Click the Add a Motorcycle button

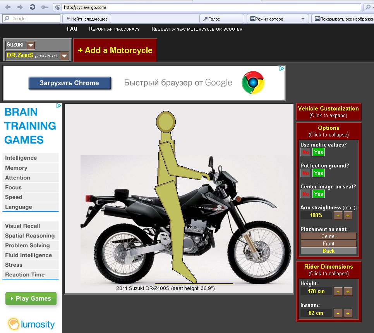[x=115, y=50]
